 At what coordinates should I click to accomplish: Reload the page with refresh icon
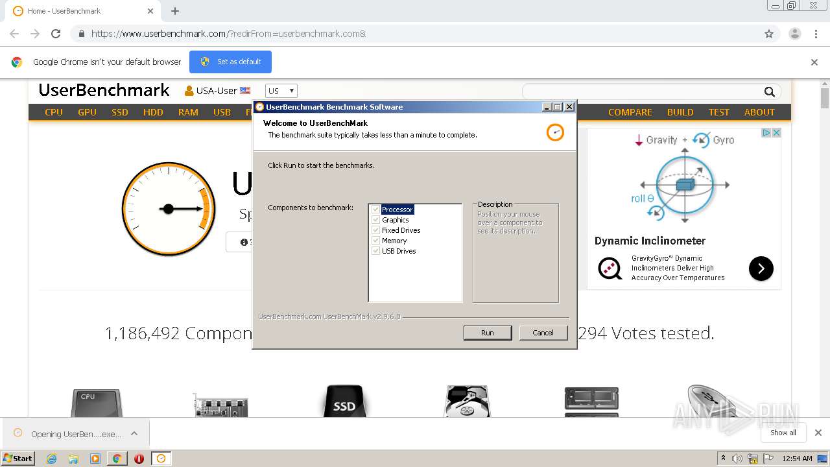(56, 34)
